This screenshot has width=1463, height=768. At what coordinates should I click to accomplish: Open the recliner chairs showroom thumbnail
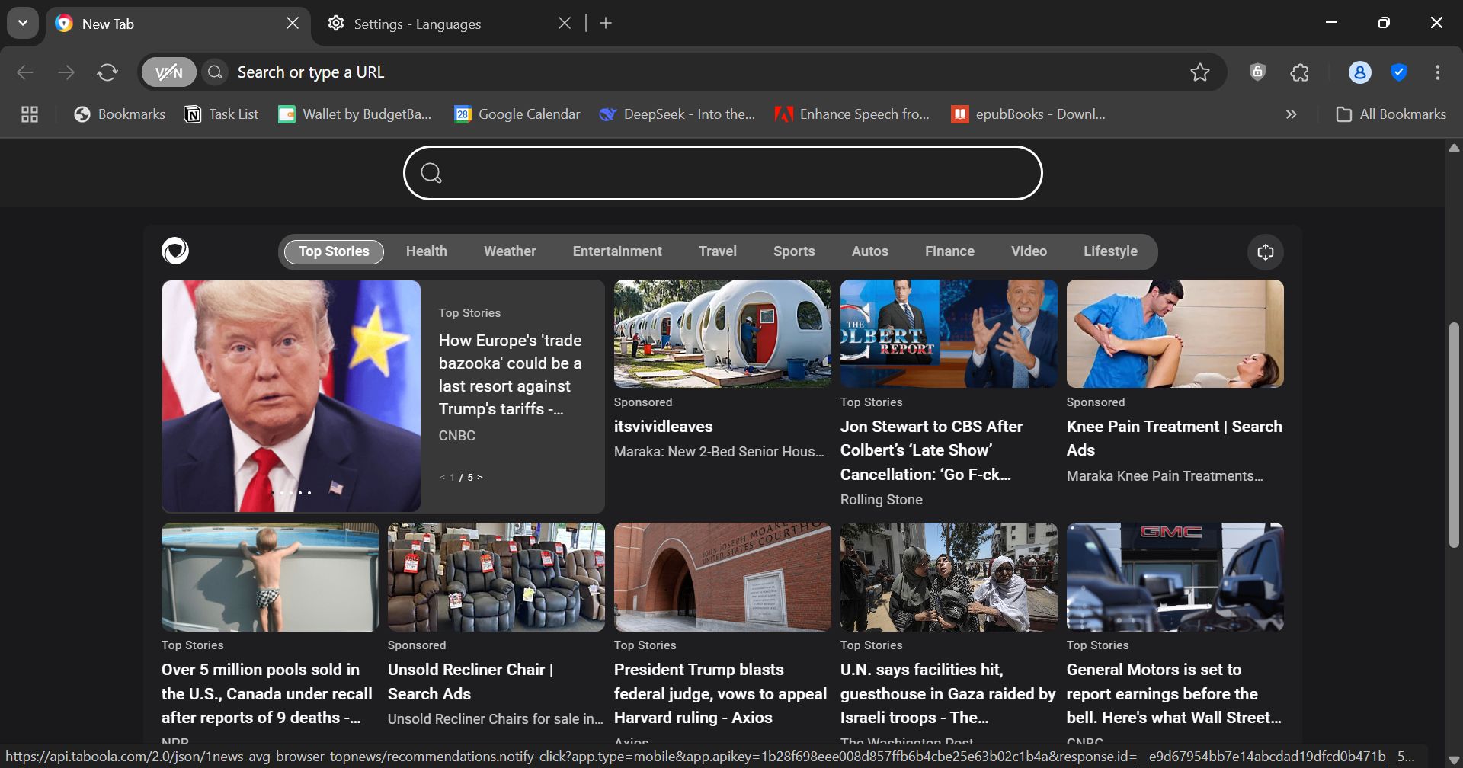[496, 577]
